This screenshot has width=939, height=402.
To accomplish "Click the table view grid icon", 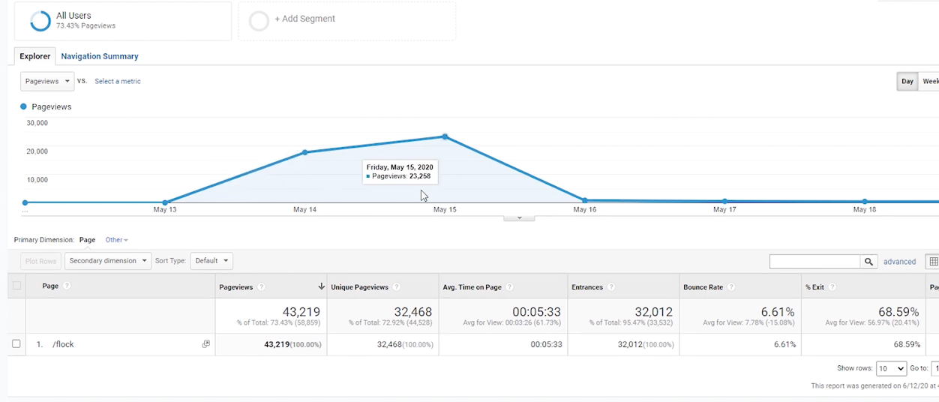I will (x=933, y=262).
